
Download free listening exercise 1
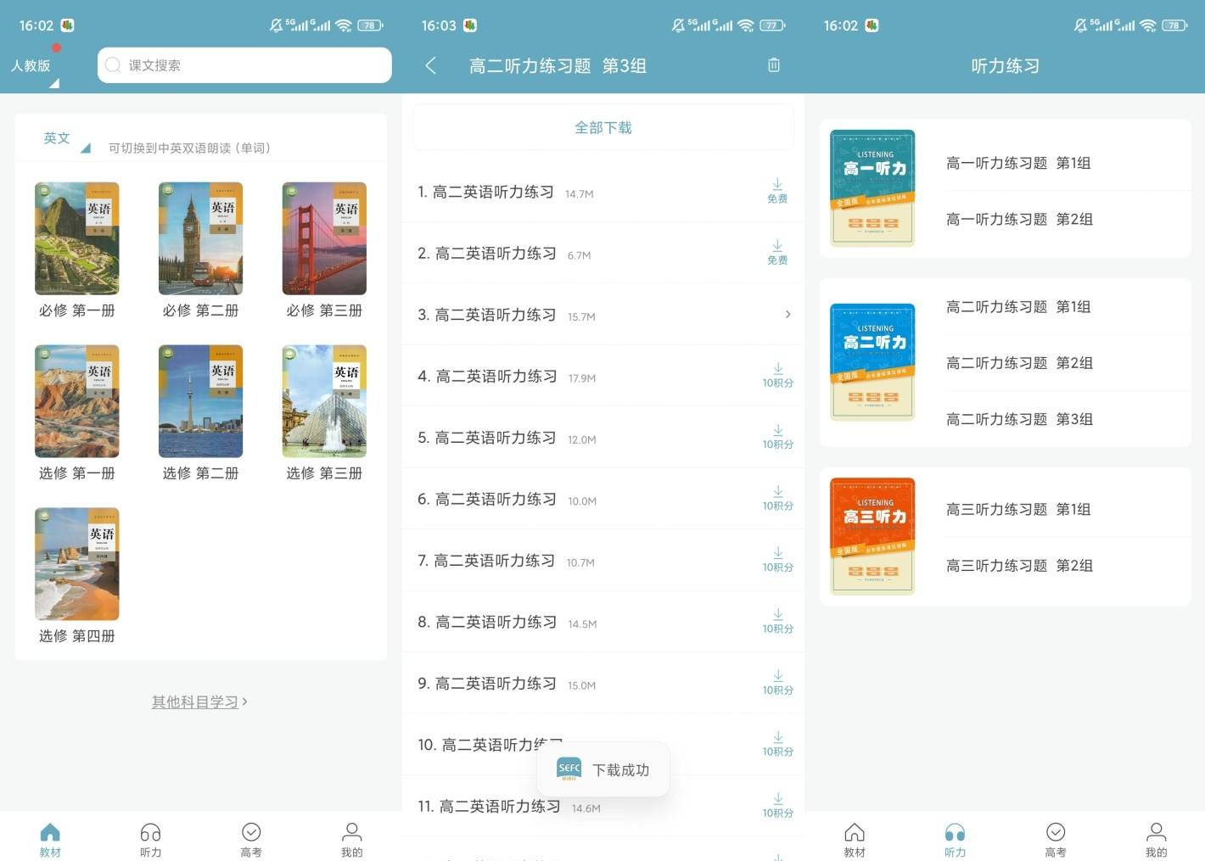776,191
